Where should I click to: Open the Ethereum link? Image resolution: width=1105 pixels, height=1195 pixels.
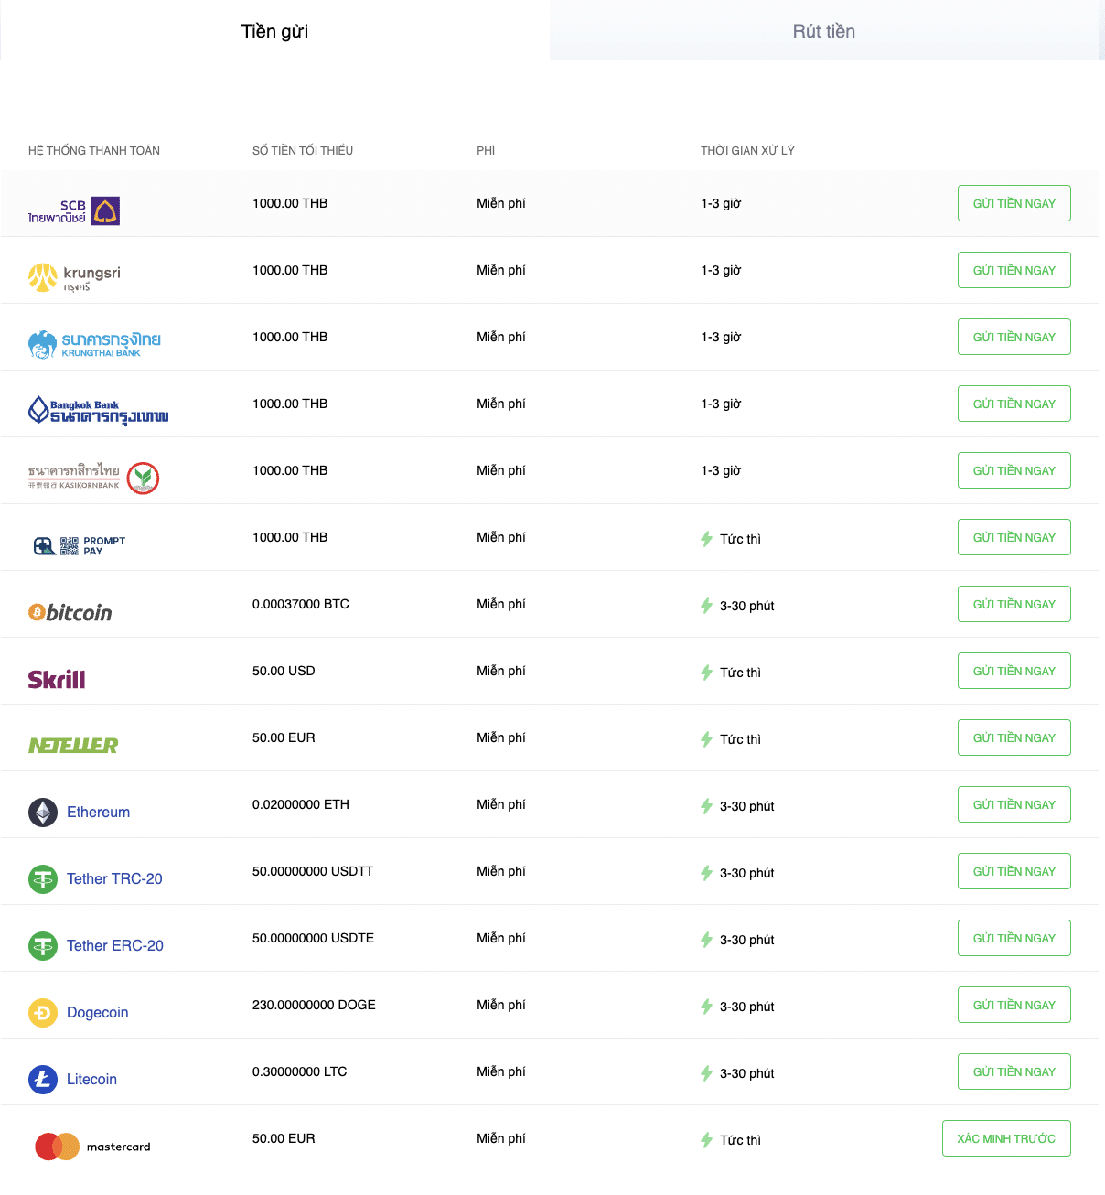coord(98,813)
